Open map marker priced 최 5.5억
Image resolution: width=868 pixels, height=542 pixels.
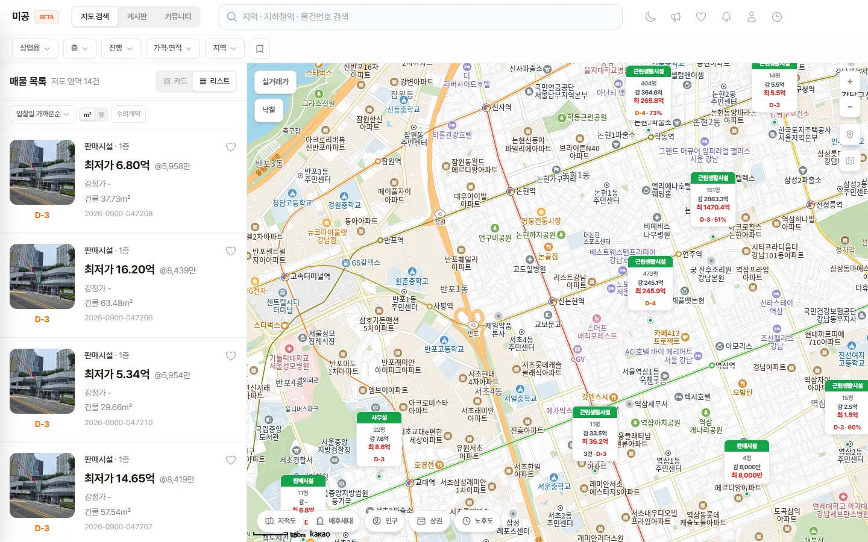[775, 87]
